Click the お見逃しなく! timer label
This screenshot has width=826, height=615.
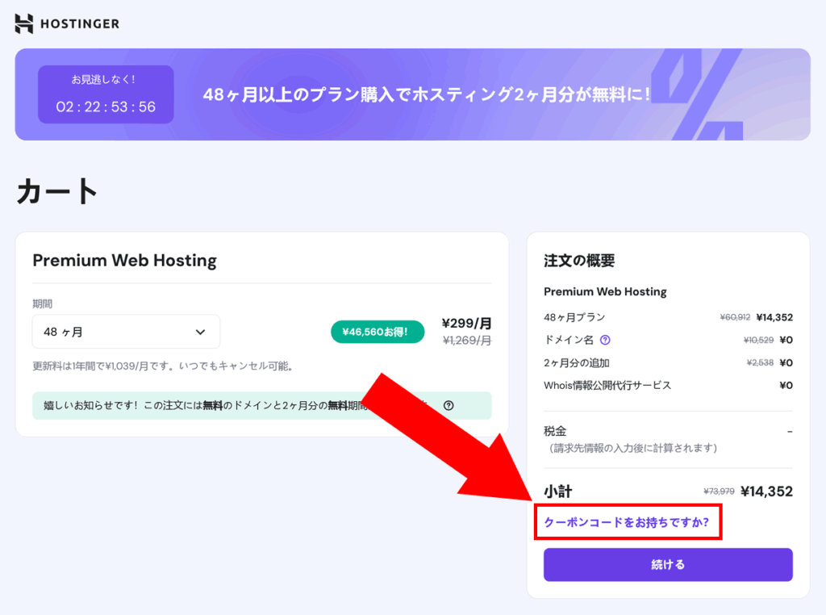coord(103,80)
